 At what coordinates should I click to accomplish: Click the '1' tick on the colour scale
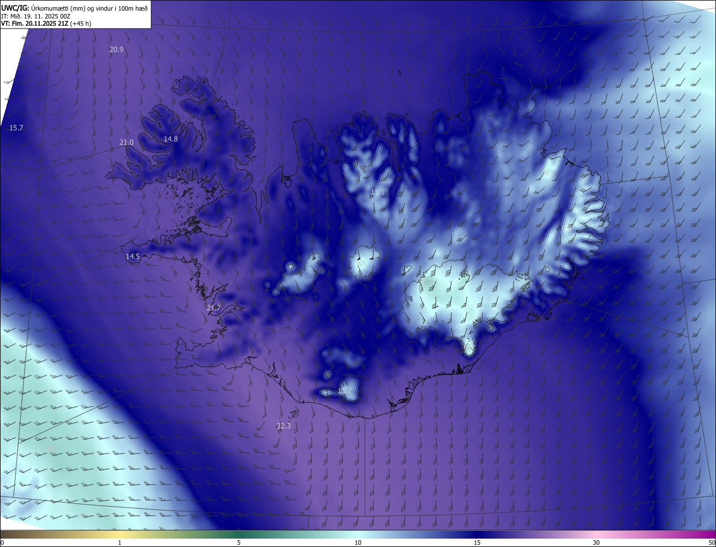[120, 543]
